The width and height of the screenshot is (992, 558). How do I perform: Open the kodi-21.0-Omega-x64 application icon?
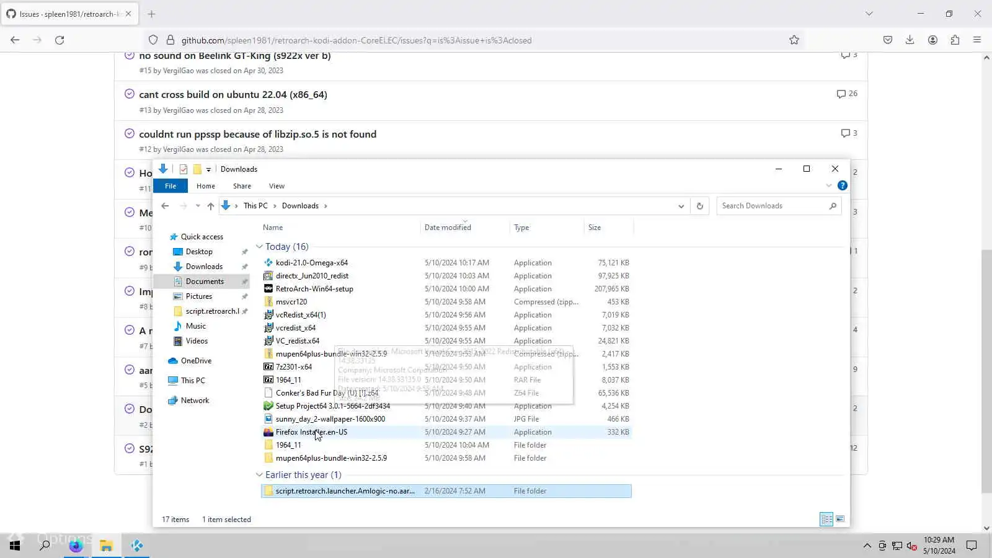point(268,263)
